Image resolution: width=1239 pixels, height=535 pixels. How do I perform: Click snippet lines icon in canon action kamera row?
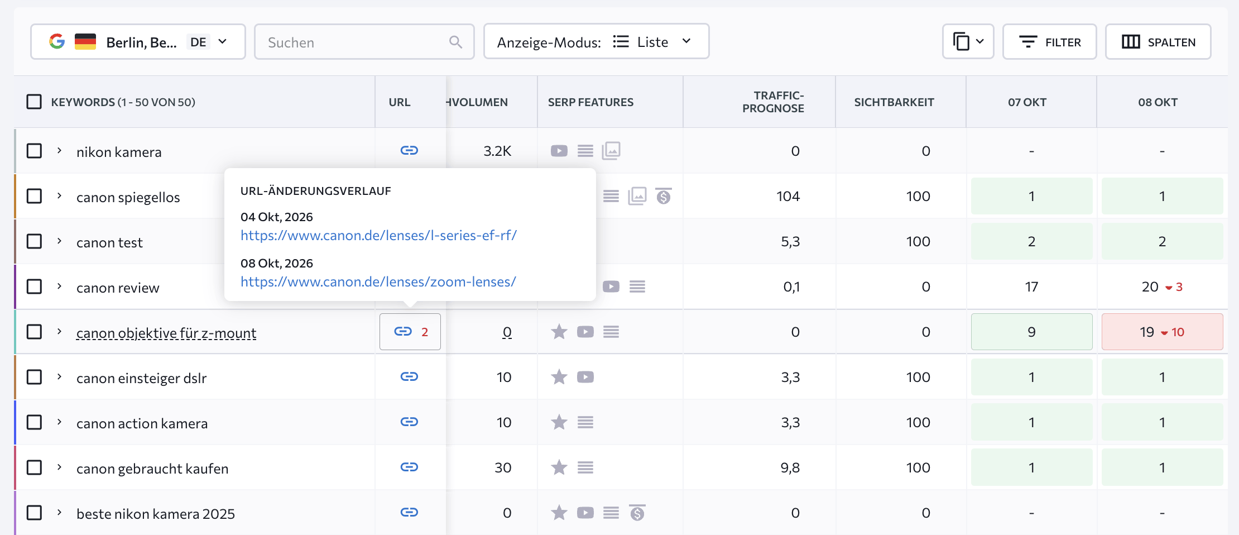coord(585,422)
